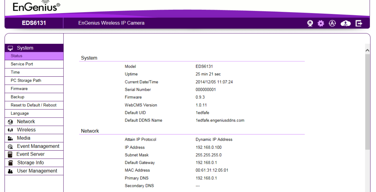Click the Dynamic IP Address value
This screenshot has width=376, height=192.
point(214,140)
